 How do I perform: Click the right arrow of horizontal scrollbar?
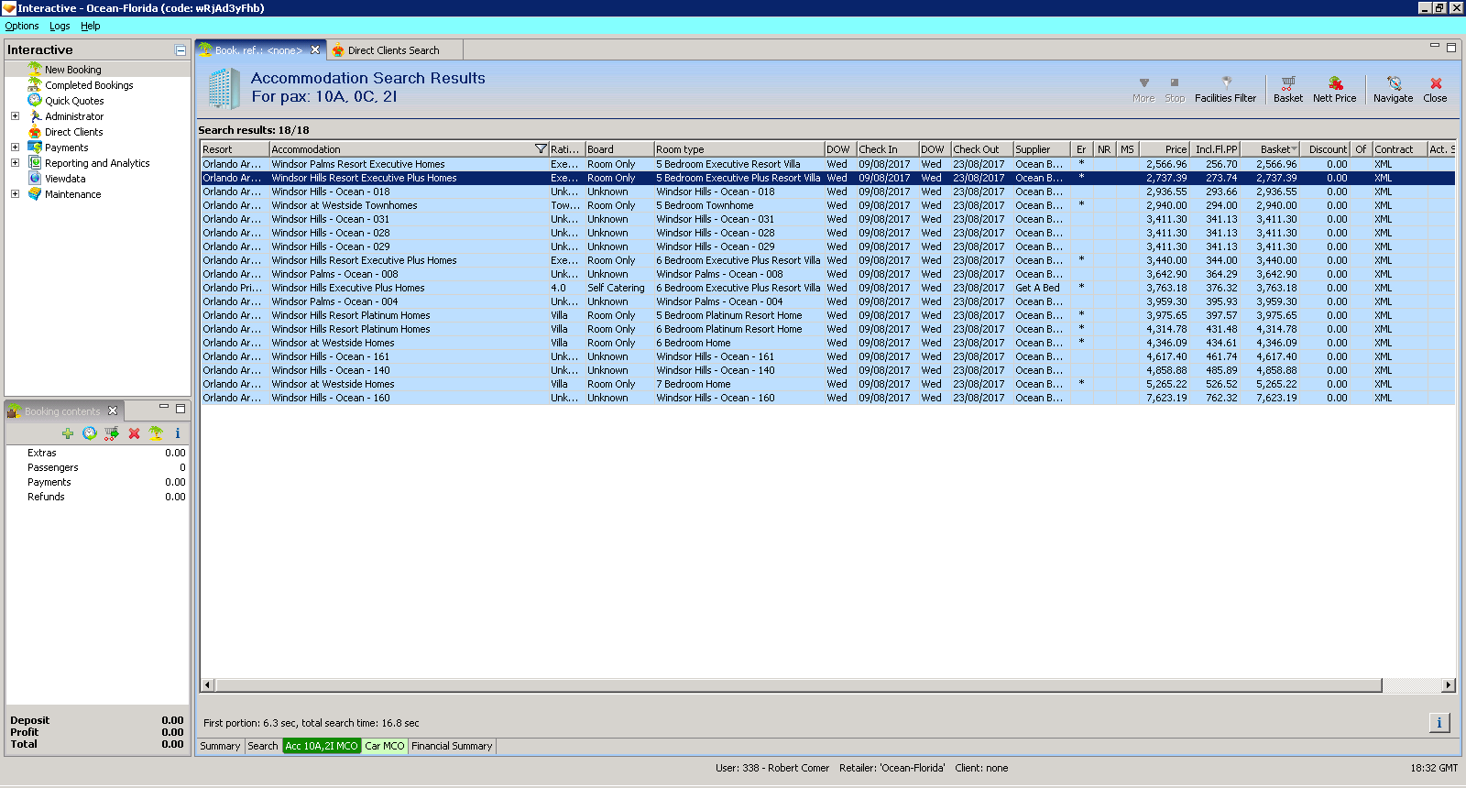1448,685
